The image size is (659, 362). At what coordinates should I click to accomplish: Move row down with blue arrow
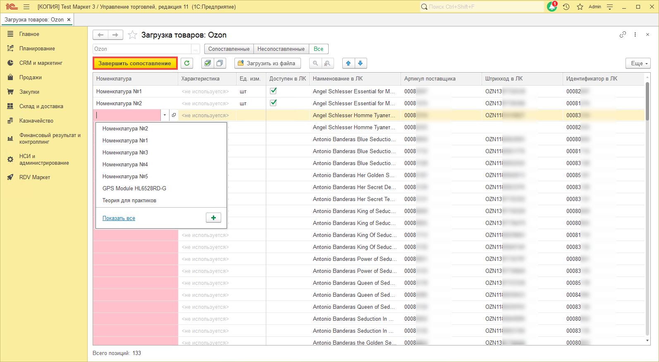click(361, 63)
